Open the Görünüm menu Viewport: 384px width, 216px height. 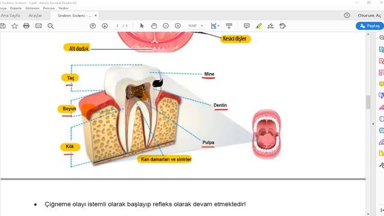[x=32, y=8]
